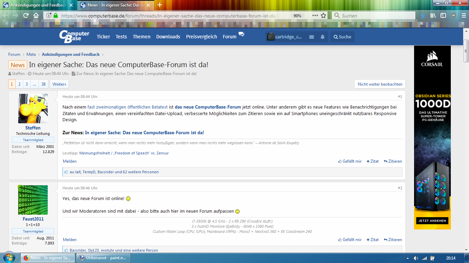The height and width of the screenshot is (263, 469).
Task: Go back to the previous page
Action: 5,15
